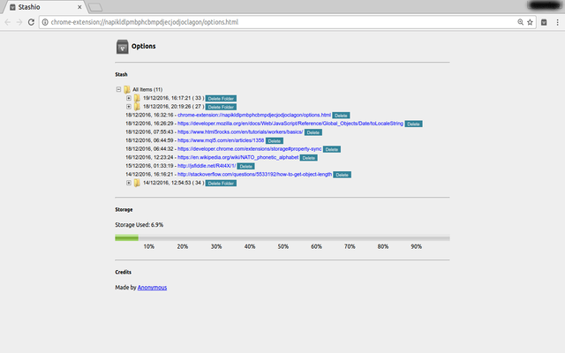Delete Folder for 19/12/2016 16:17:21 entry
The width and height of the screenshot is (565, 353).
click(221, 99)
